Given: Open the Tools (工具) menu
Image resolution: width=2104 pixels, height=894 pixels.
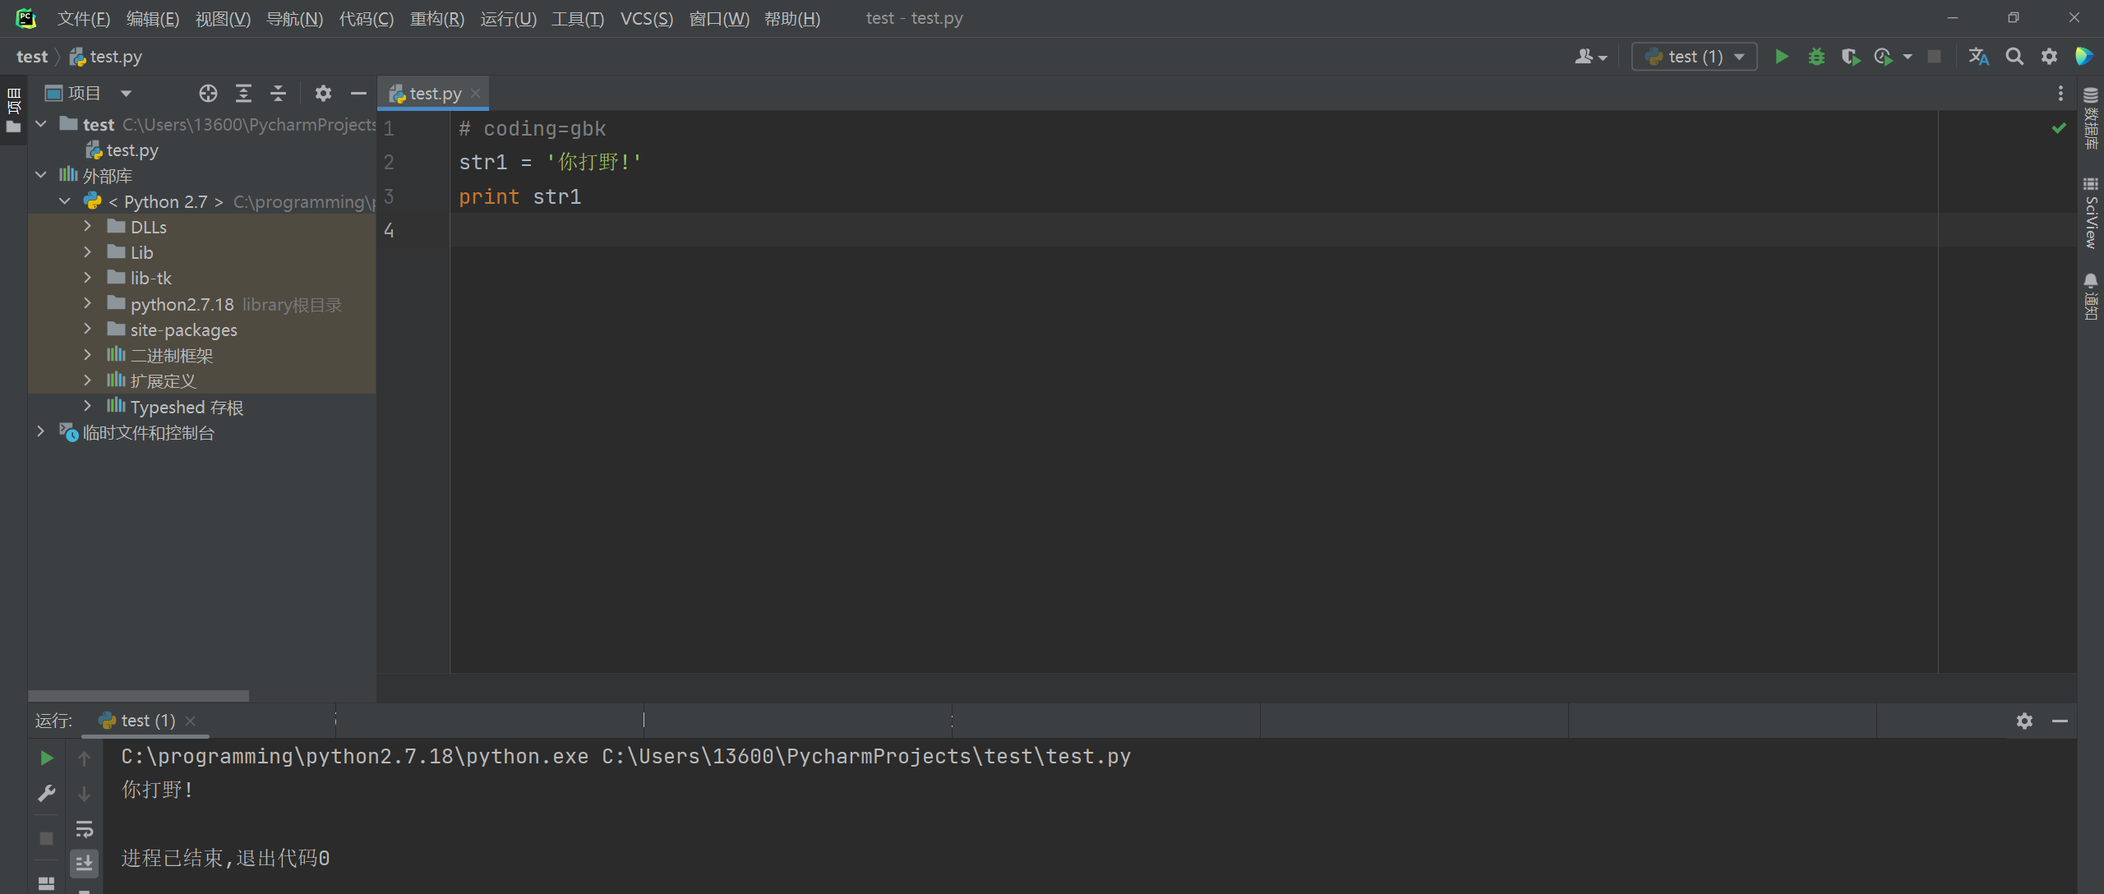Looking at the screenshot, I should pyautogui.click(x=577, y=18).
